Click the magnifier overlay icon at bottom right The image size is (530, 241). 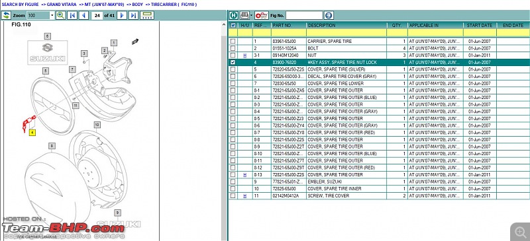(519, 231)
